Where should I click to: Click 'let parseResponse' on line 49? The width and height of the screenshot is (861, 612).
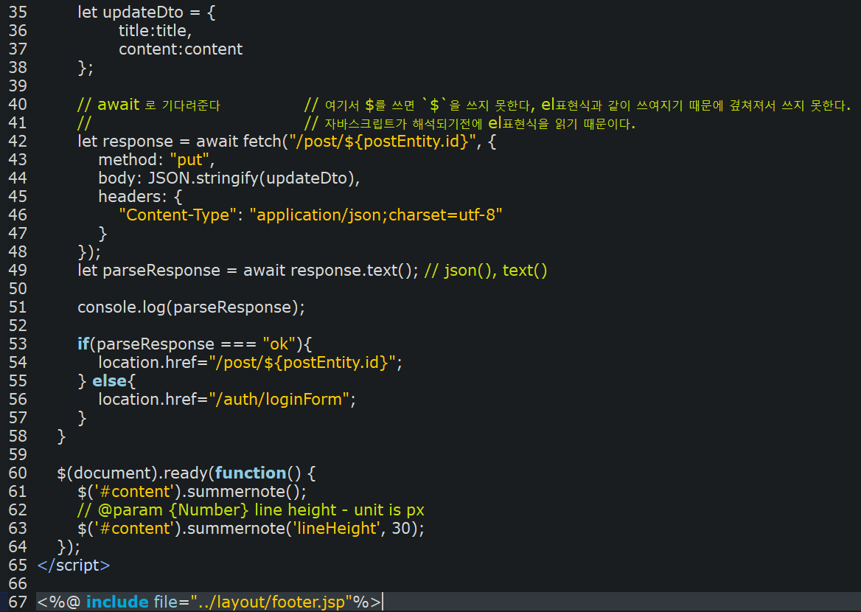pyautogui.click(x=149, y=271)
